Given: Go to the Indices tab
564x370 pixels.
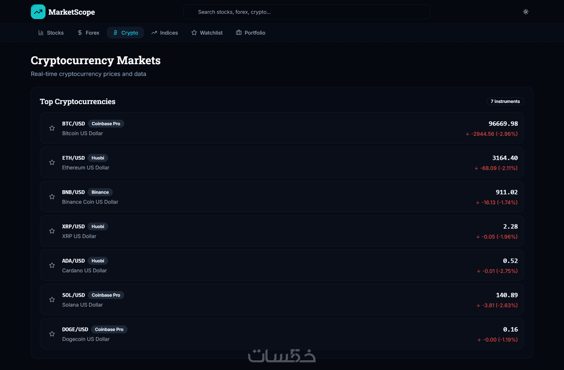Looking at the screenshot, I should [164, 33].
